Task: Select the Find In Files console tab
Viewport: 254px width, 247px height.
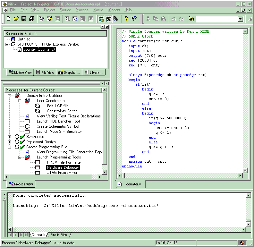Action: (x=59, y=235)
